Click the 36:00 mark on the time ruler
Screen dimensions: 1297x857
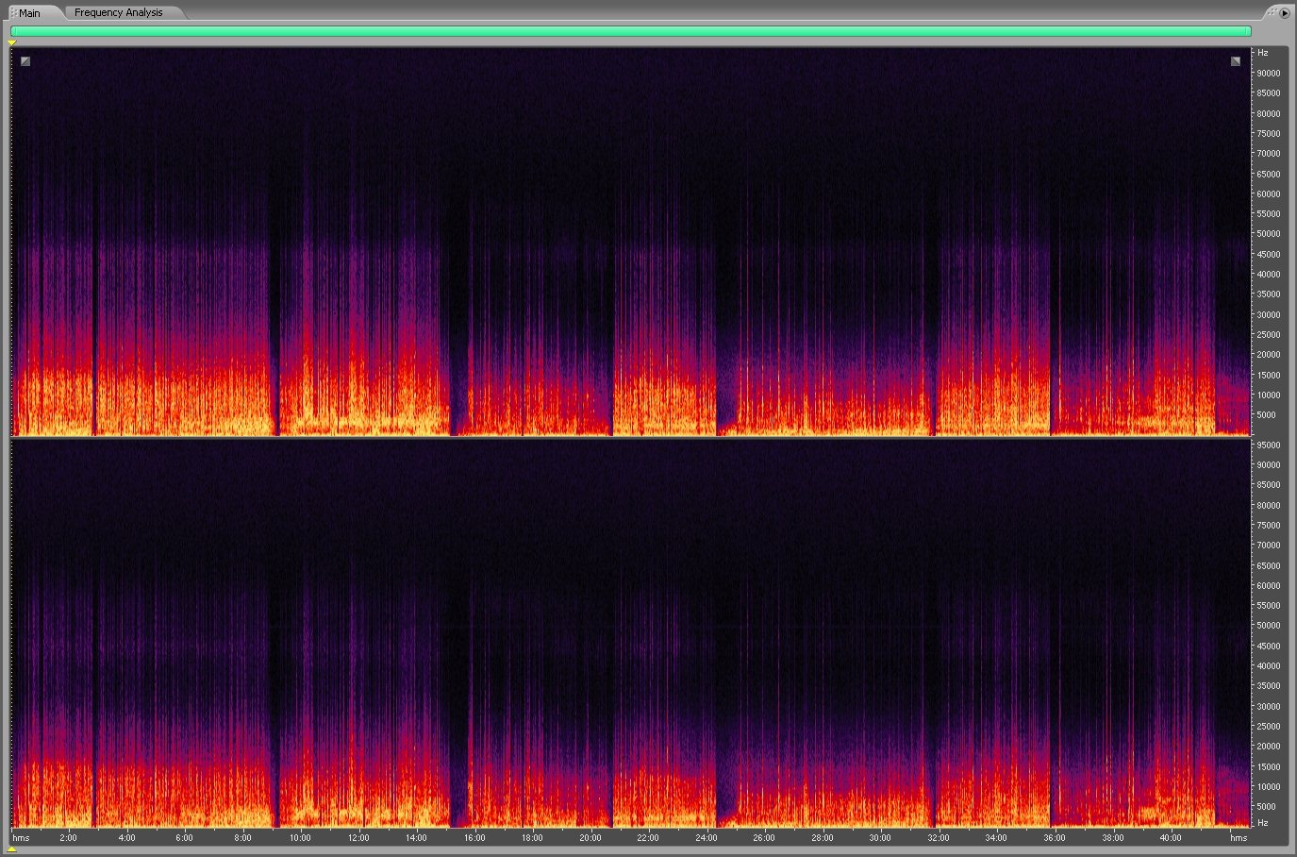[1054, 837]
